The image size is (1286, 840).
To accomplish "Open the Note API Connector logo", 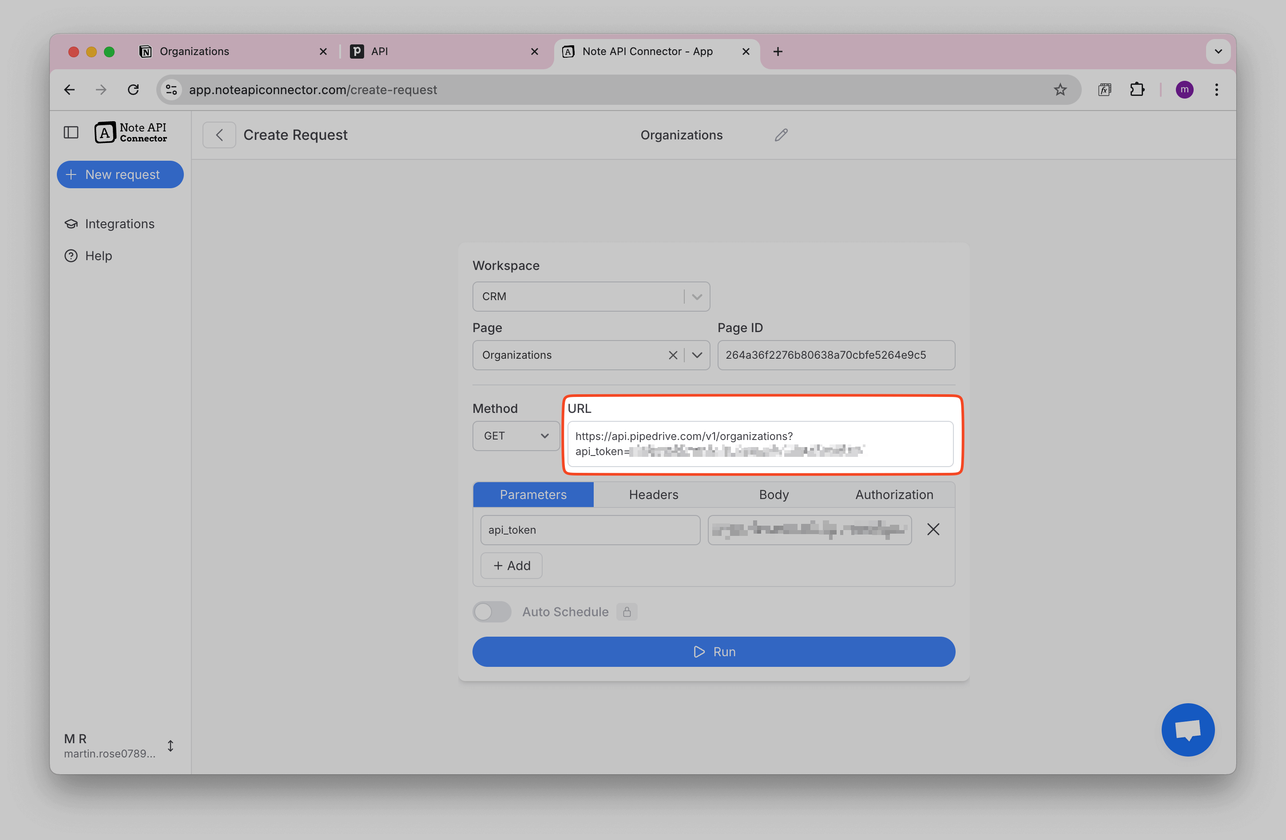I will pyautogui.click(x=131, y=133).
